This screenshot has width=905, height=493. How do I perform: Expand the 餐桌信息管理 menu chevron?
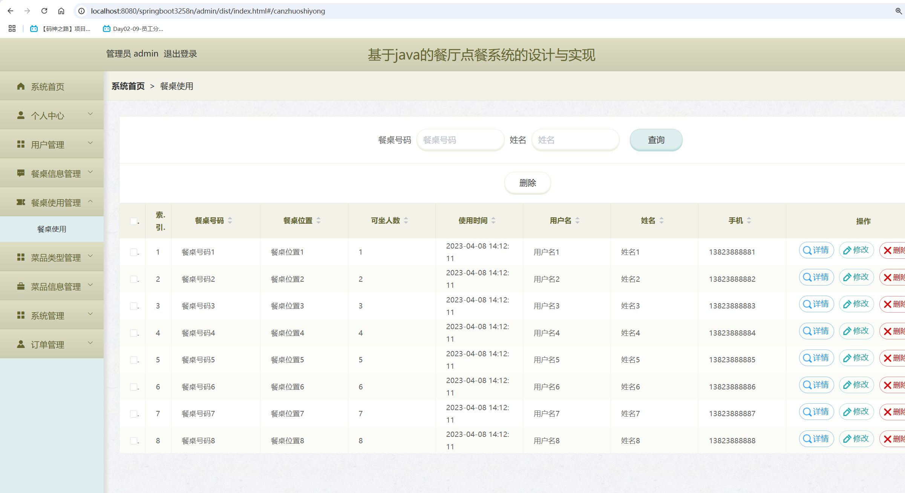[x=90, y=172]
